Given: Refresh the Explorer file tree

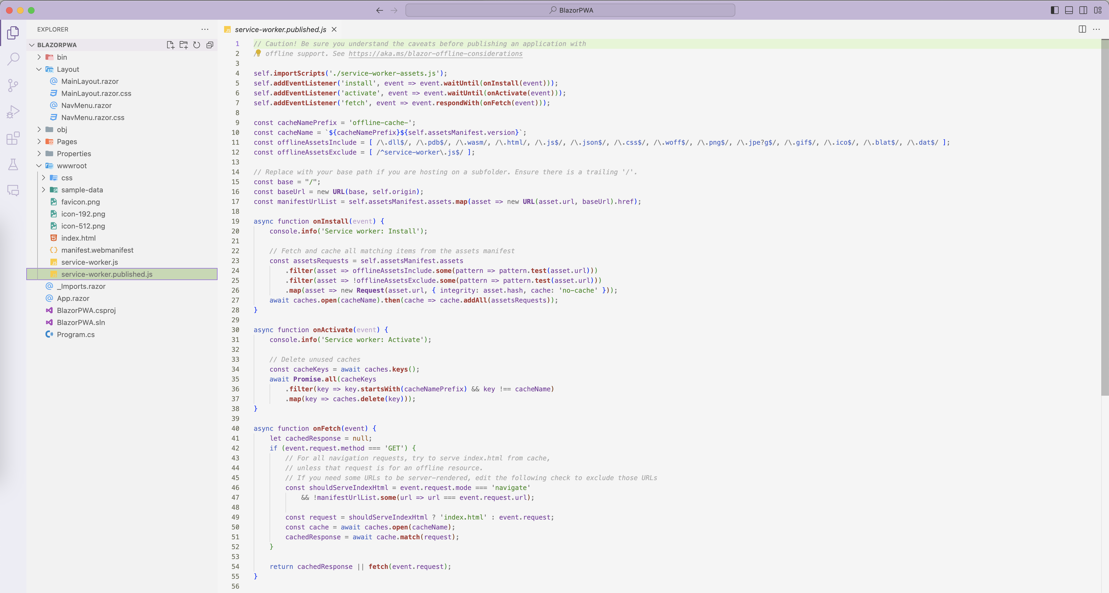Looking at the screenshot, I should [197, 45].
